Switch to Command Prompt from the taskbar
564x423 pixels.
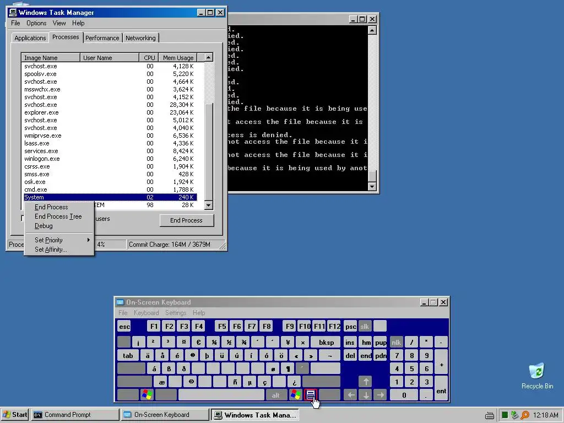(x=75, y=415)
